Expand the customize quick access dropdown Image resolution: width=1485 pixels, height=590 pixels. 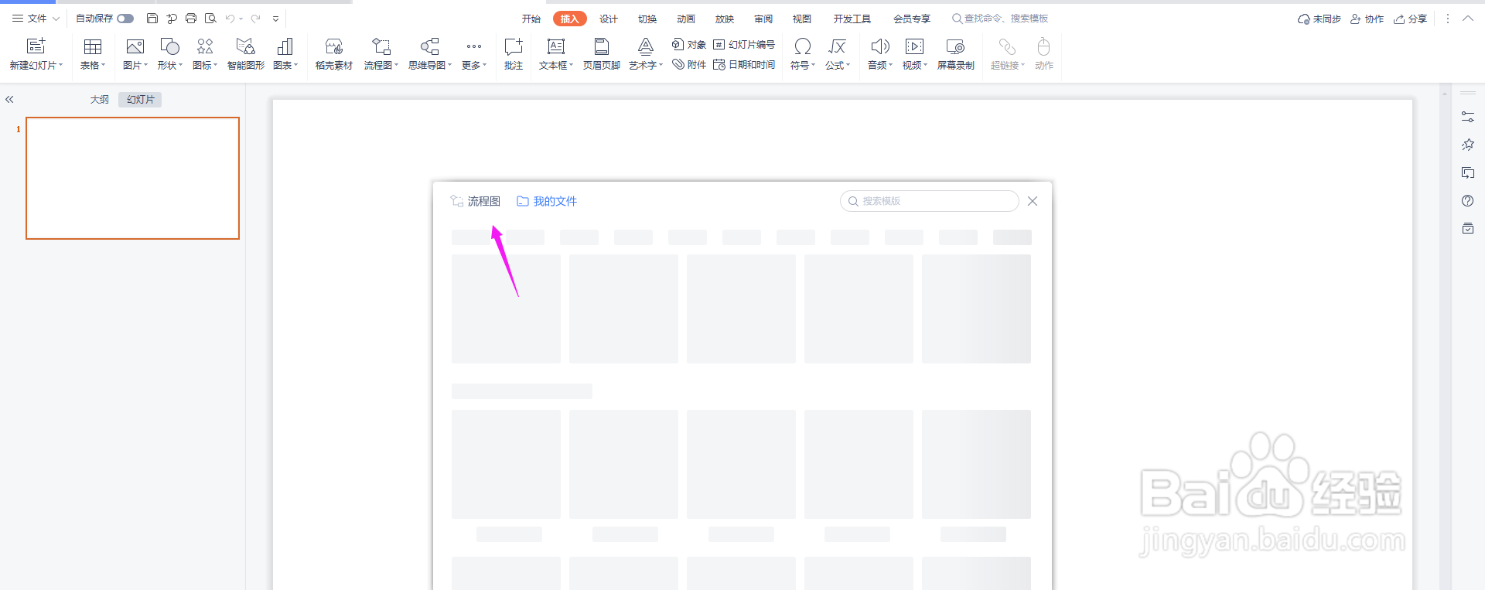pyautogui.click(x=275, y=19)
